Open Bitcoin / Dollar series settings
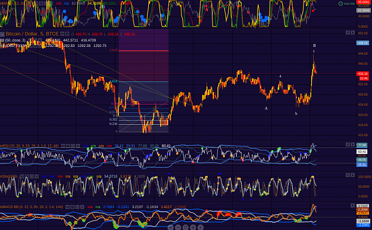Image resolution: width=372 pixels, height=230 pixels. (67, 34)
